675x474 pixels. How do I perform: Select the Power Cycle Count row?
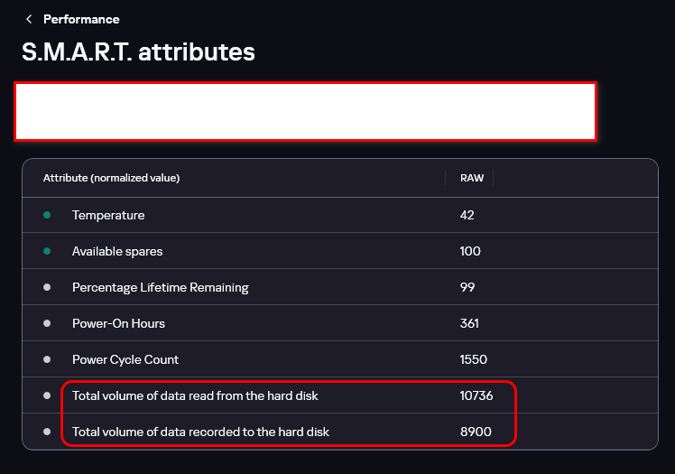[x=340, y=359]
